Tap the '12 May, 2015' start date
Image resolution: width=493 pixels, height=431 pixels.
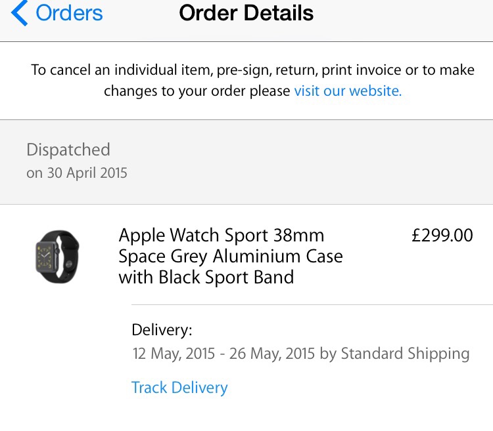(x=174, y=354)
